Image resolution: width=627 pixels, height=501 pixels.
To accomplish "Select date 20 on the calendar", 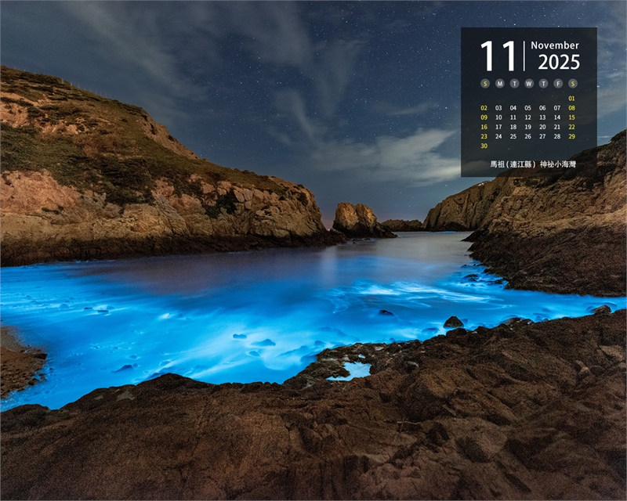I will pos(543,127).
